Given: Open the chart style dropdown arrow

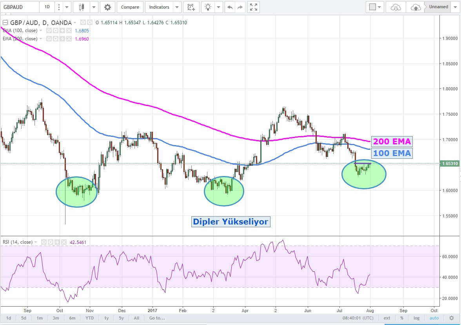Looking at the screenshot, I should (94, 7).
